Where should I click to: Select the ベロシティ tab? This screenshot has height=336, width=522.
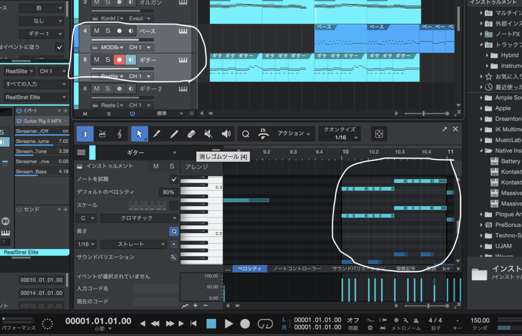pyautogui.click(x=250, y=268)
